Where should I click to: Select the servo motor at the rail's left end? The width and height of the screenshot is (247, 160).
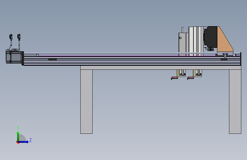coord(14,57)
